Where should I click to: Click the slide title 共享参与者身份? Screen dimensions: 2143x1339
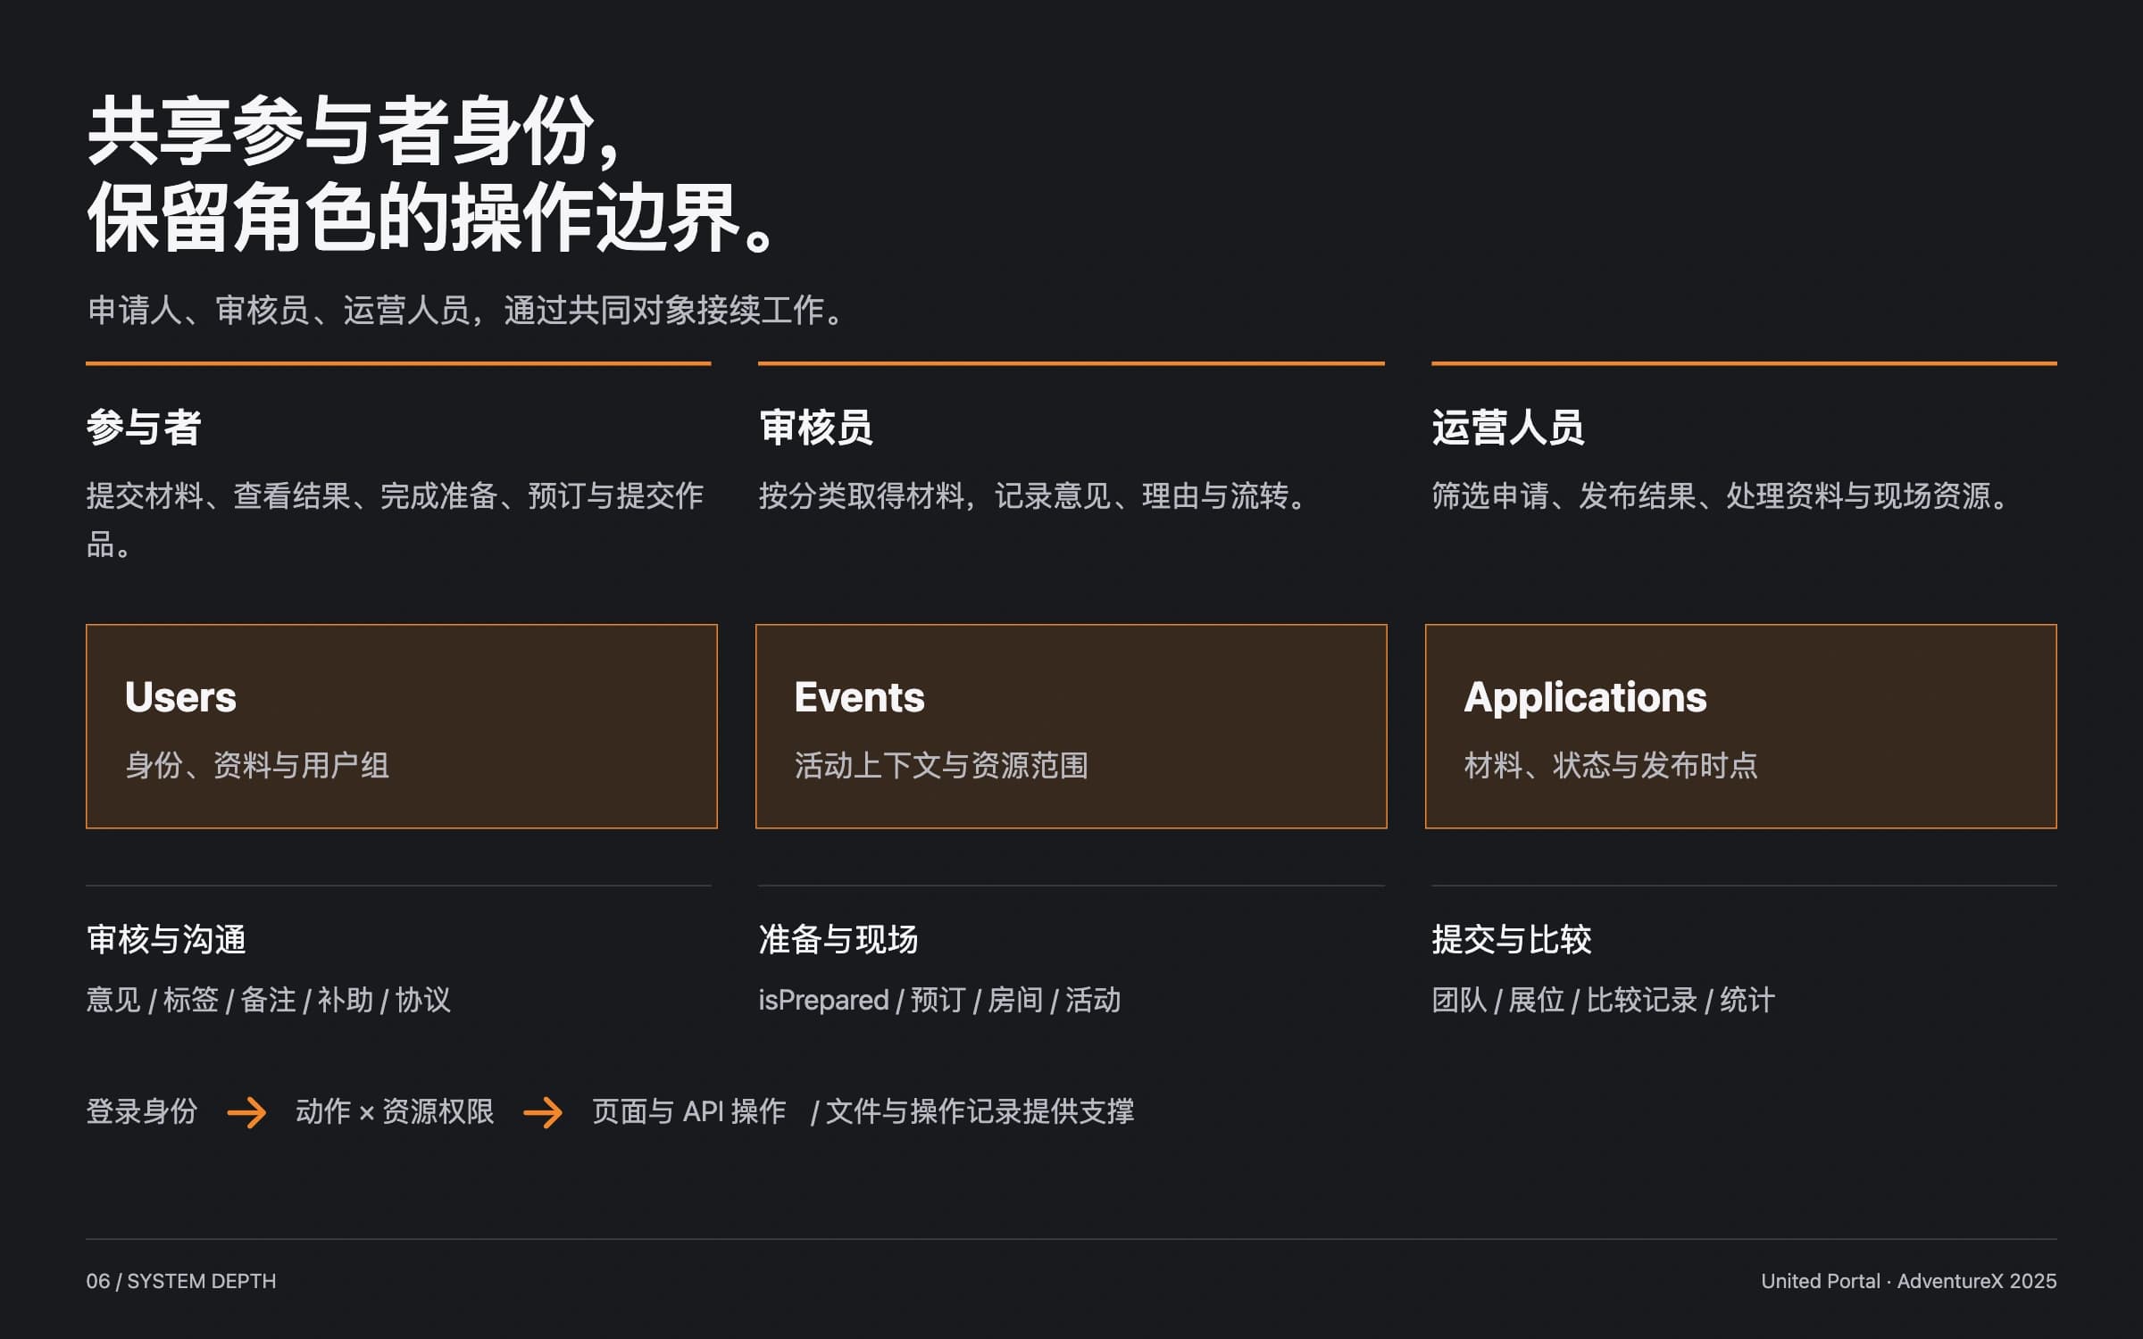click(x=354, y=131)
